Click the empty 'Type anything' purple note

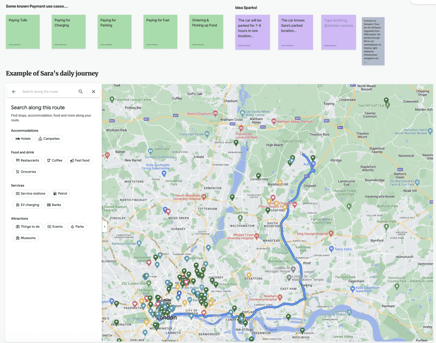point(339,32)
